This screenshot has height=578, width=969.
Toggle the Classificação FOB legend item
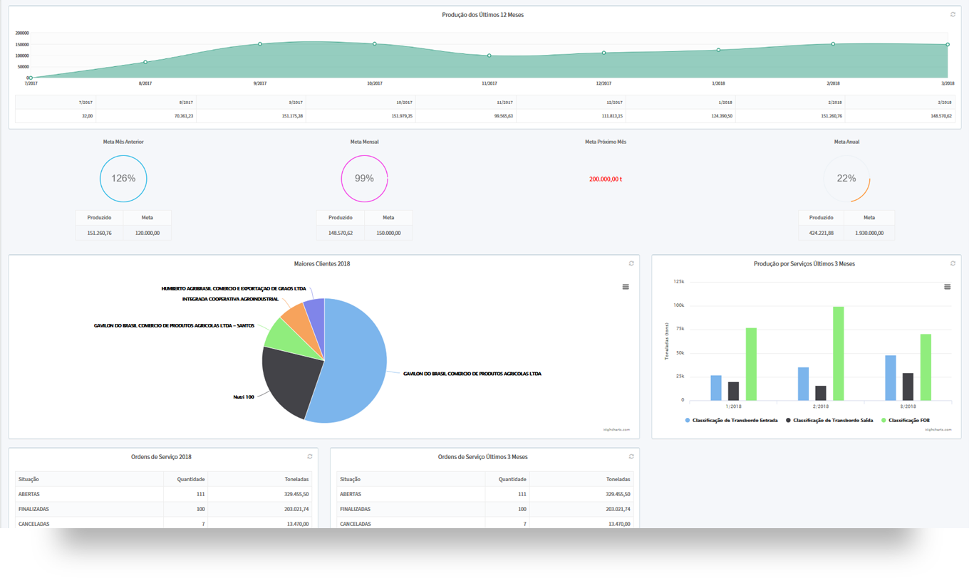[x=906, y=421]
